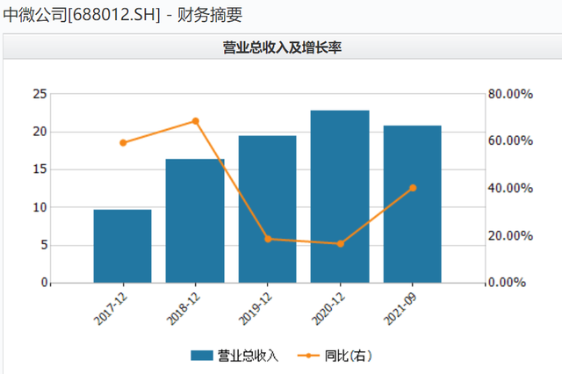This screenshot has height=374, width=562.
Task: Toggle the 同比(右) orange legend marker
Action: (x=308, y=356)
